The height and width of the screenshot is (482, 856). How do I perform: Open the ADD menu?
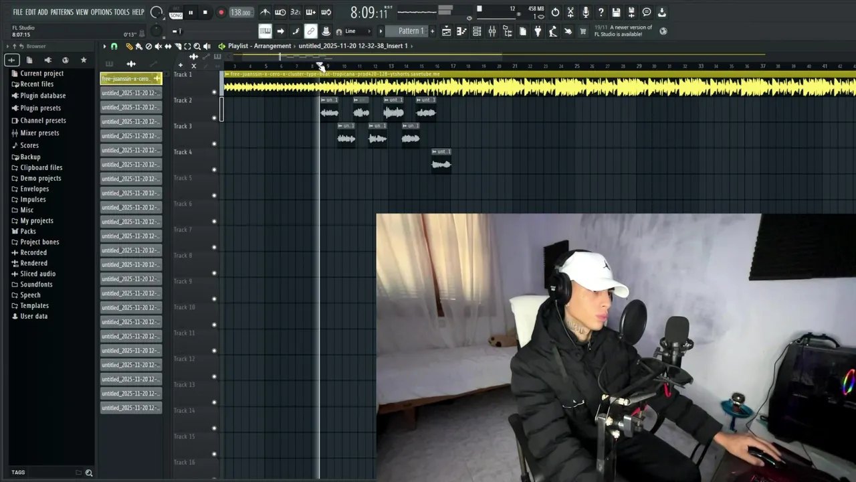pos(43,12)
